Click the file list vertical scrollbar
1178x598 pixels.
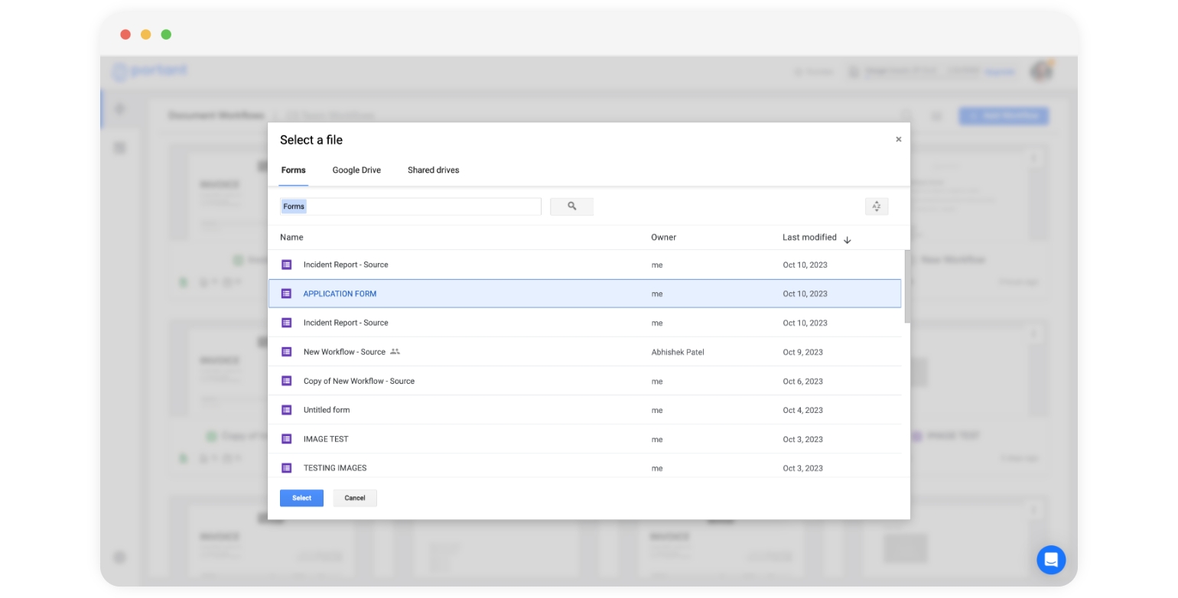[x=907, y=287]
